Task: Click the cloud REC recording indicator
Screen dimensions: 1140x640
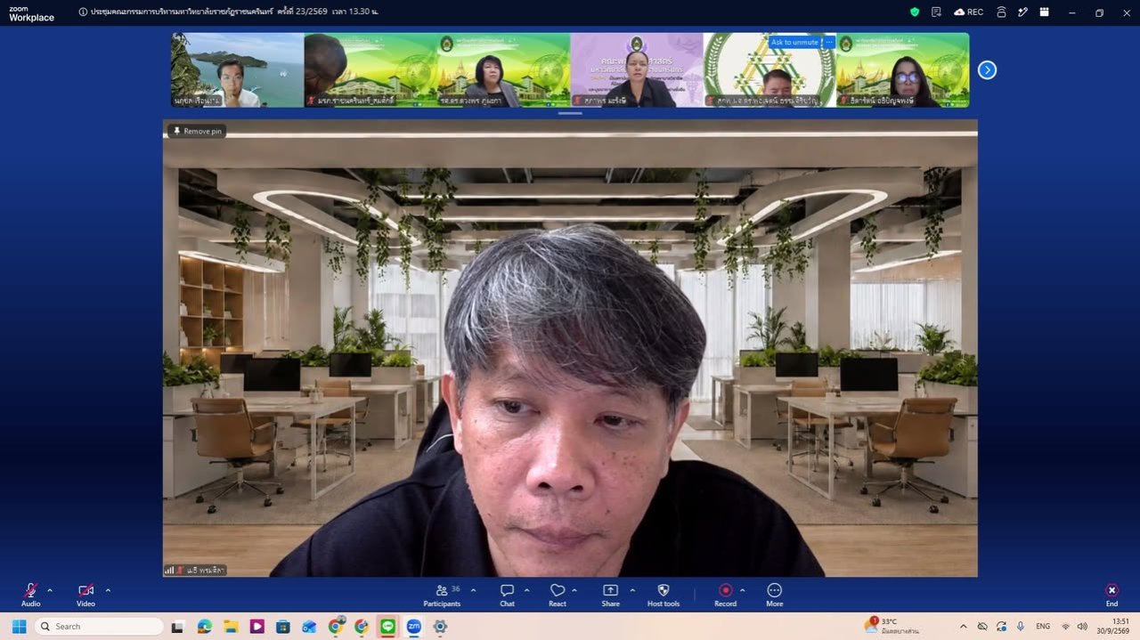Action: click(x=968, y=12)
